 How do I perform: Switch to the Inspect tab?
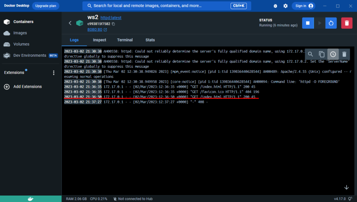pos(99,40)
